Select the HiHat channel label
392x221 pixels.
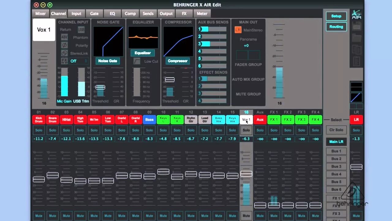click(66, 119)
